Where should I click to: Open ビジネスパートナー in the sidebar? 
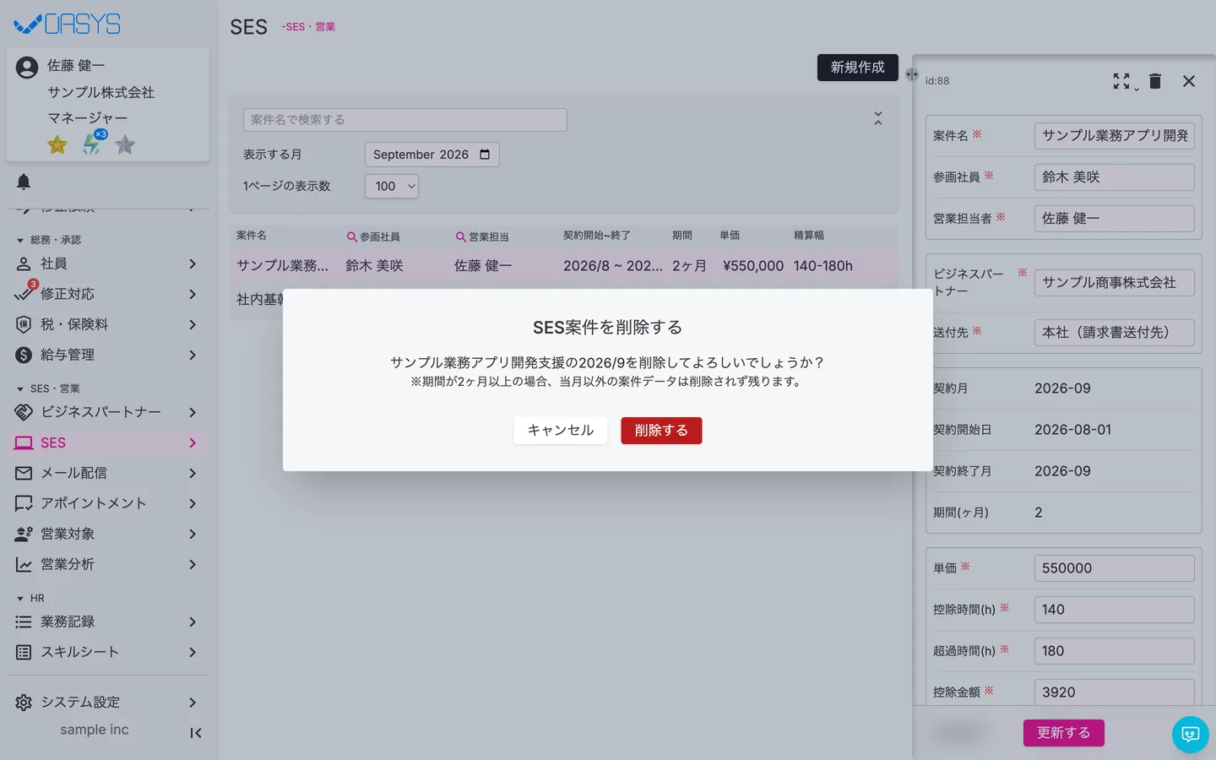(x=108, y=412)
